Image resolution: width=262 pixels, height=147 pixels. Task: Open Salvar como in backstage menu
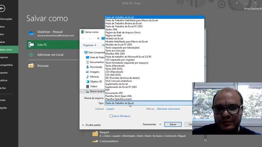(x=9, y=50)
